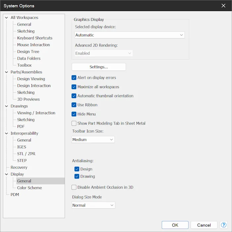Uncheck Maximize all workspaces
Viewport: 232px width, 232px height.
click(74, 87)
